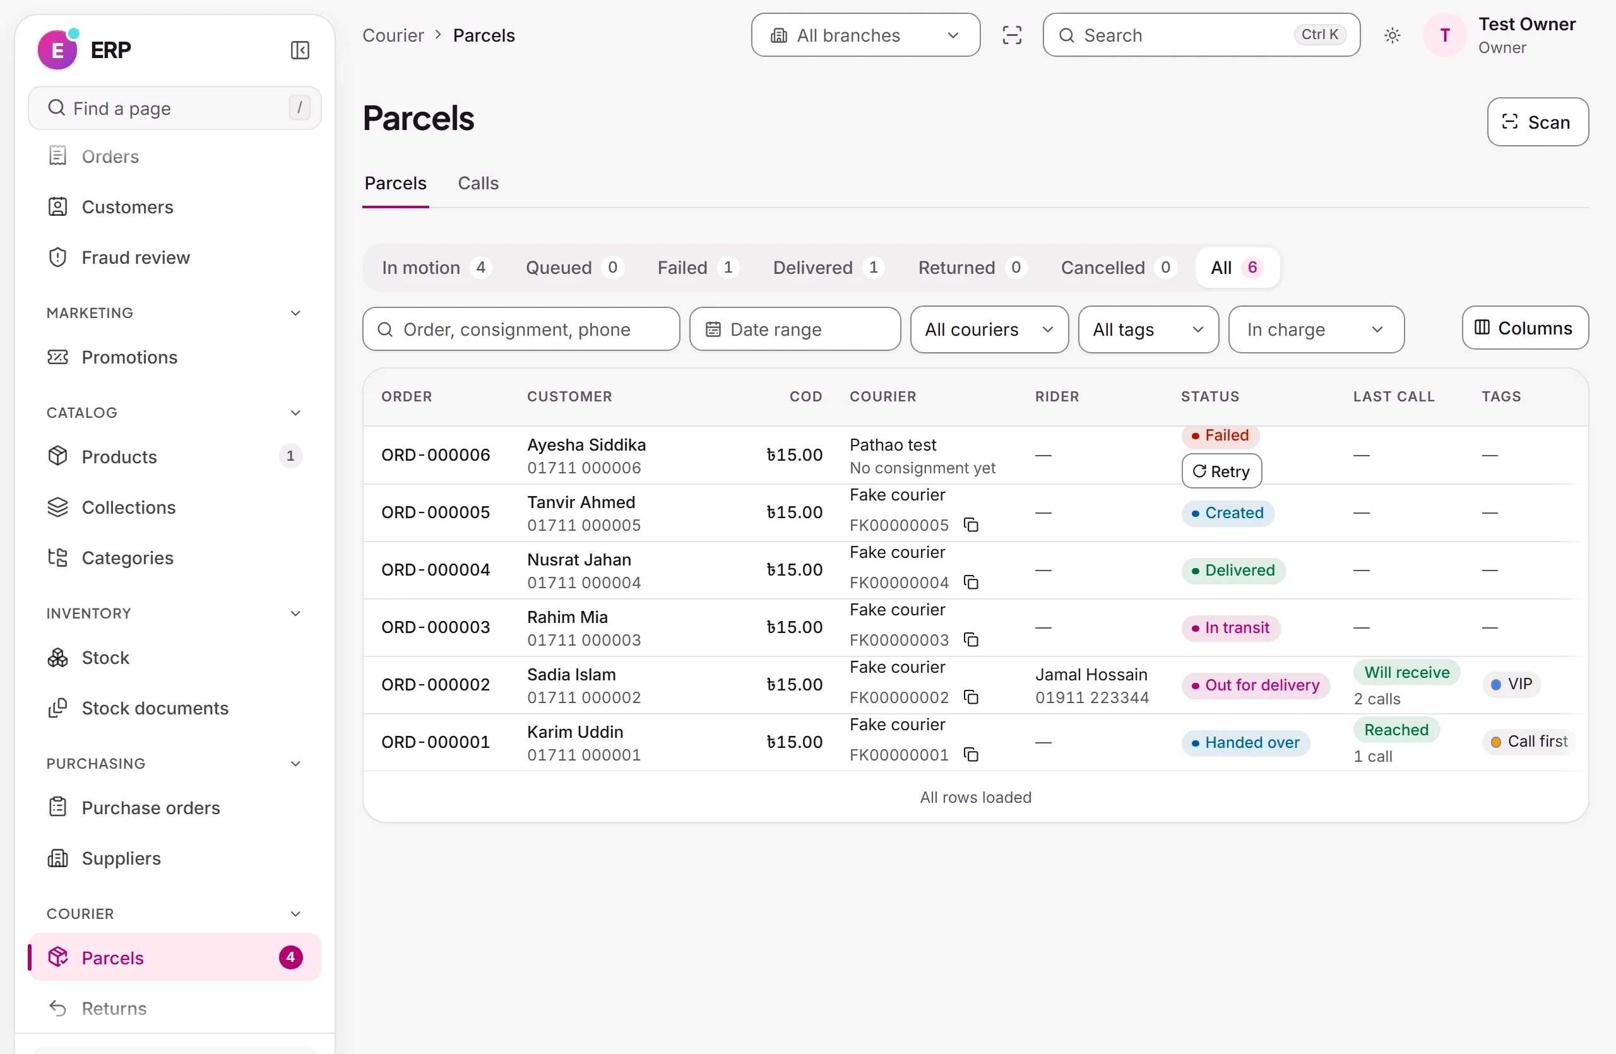1616x1054 pixels.
Task: Open Stock documents page
Action: pos(174,708)
